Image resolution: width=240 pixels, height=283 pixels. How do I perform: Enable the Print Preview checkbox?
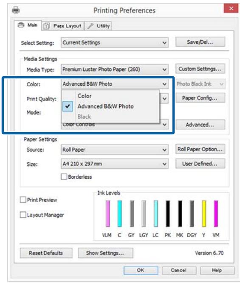coord(23,200)
